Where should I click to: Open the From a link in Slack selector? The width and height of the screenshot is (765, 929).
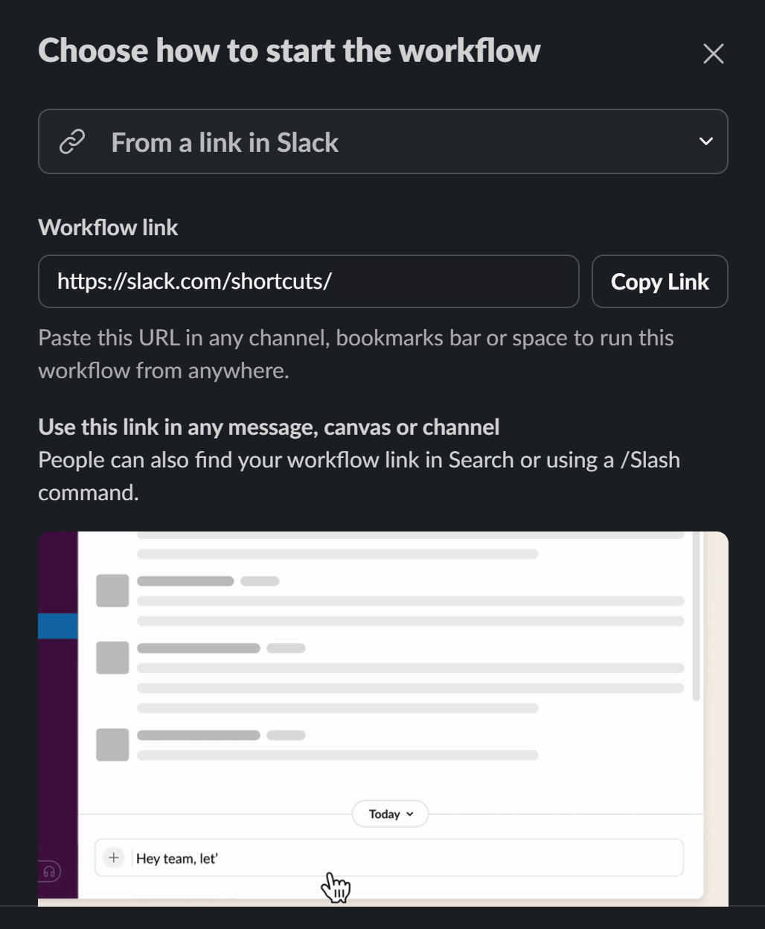tap(383, 141)
